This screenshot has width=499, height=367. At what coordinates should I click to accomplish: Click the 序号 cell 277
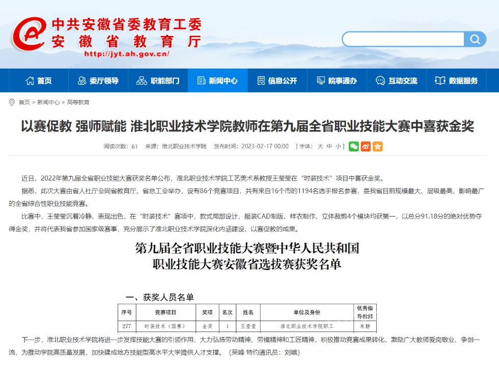[127, 326]
